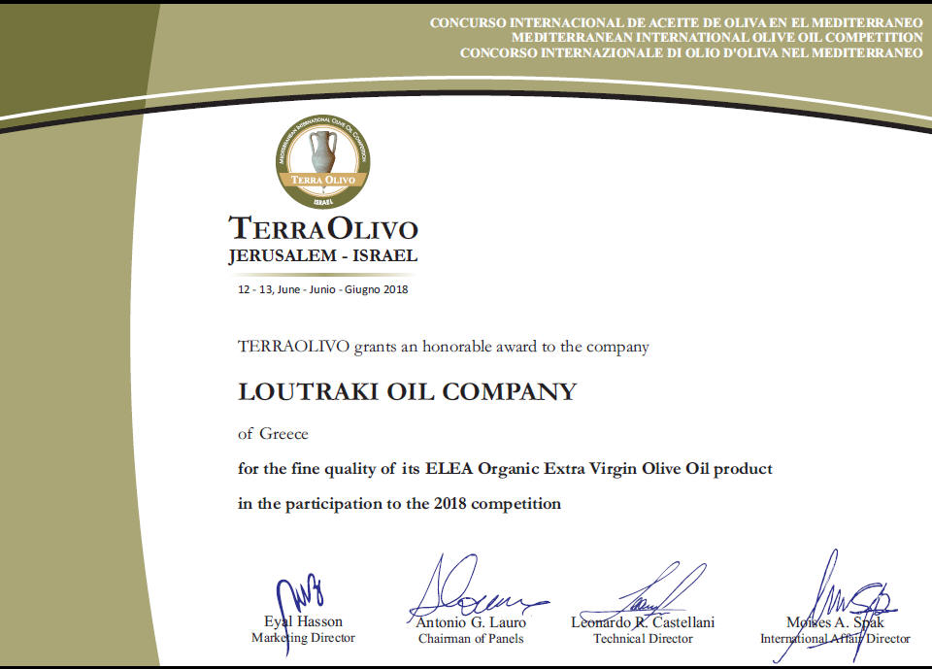Click the LOUTRAKI OIL COMPANY name
Viewport: 932px width, 669px height.
(x=408, y=392)
